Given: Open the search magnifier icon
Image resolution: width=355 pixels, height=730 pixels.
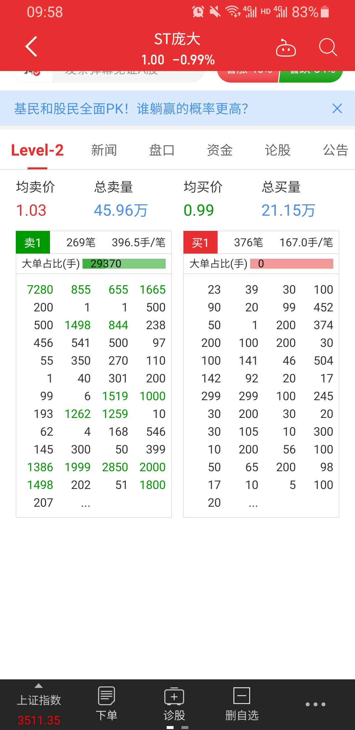Looking at the screenshot, I should [328, 47].
